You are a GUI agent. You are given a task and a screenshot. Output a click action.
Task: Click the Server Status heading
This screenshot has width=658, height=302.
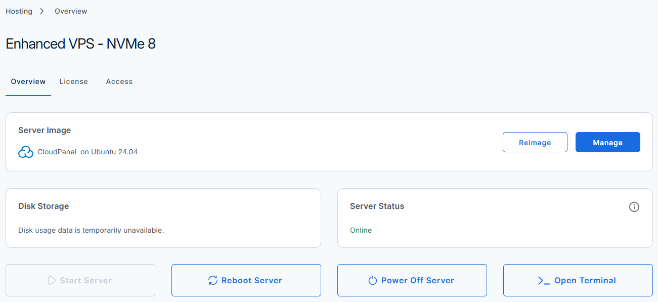[x=377, y=206]
